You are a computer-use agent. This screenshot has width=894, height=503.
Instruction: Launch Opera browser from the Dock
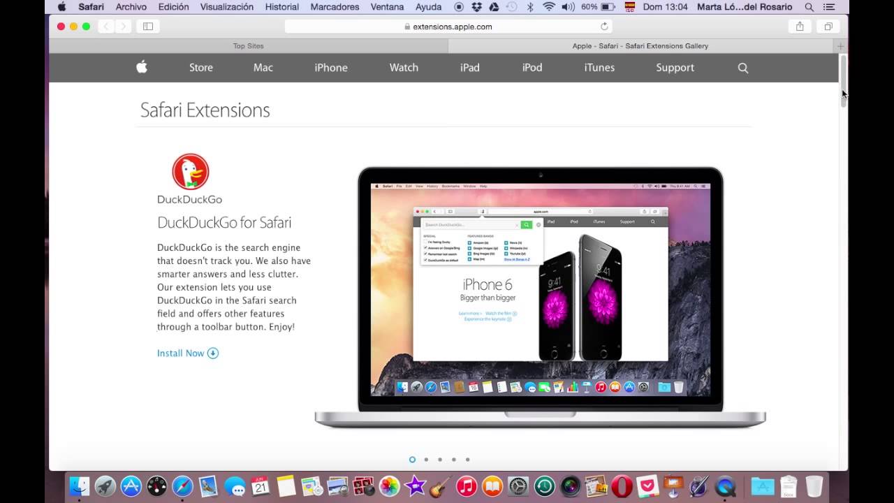click(x=622, y=486)
